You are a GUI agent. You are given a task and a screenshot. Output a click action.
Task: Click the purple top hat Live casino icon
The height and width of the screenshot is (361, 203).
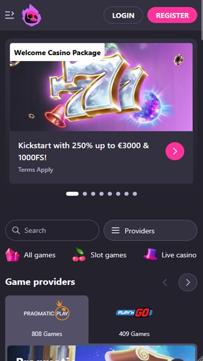150,254
